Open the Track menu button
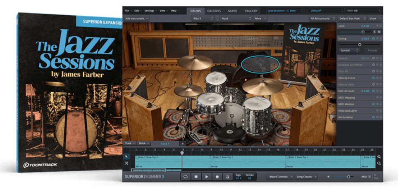 pyautogui.click(x=130, y=143)
